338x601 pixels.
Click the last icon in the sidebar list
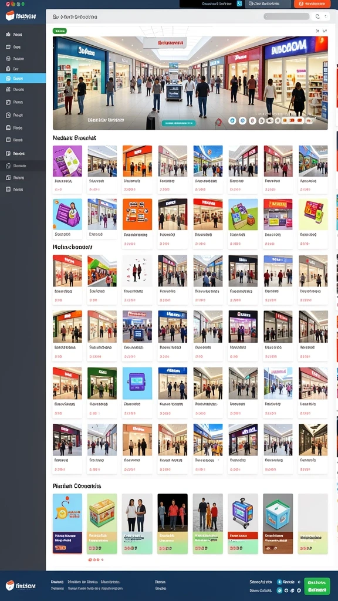click(x=8, y=190)
